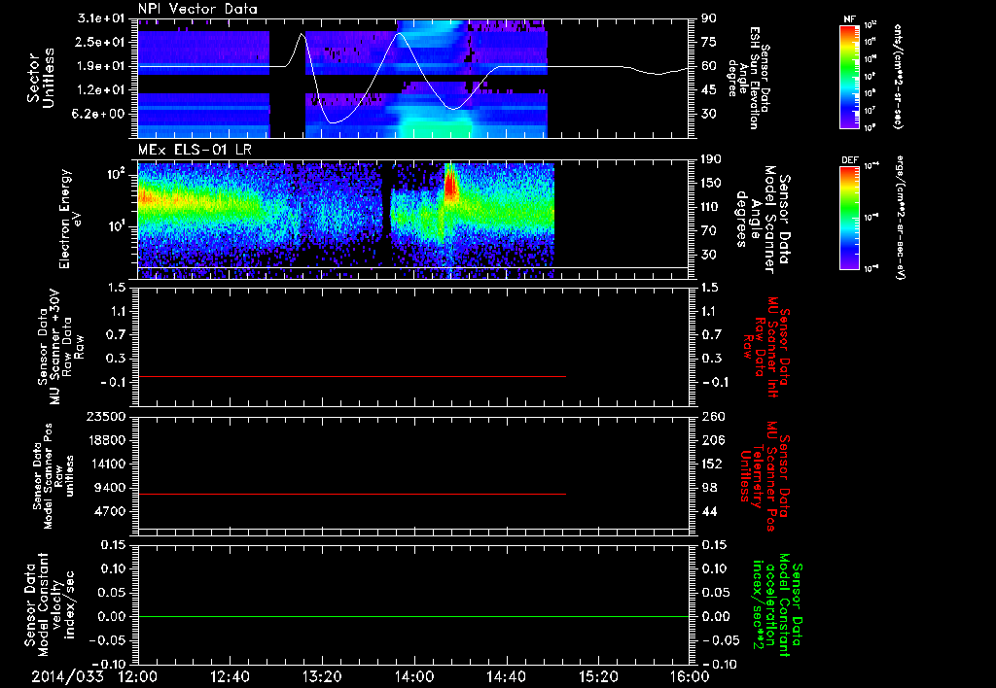Click the 15:20 time axis label
The height and width of the screenshot is (688, 996).
(x=598, y=676)
